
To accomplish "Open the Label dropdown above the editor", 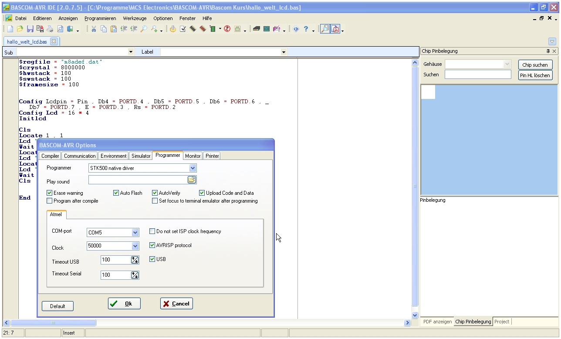I will (284, 52).
